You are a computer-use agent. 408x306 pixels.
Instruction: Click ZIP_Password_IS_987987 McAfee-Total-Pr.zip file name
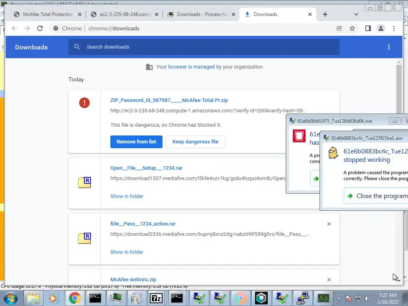169,100
